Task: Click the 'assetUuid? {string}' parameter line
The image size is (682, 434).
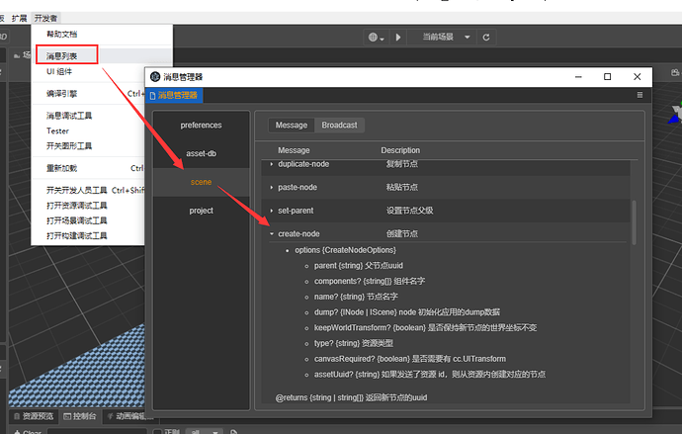Action: click(430, 375)
